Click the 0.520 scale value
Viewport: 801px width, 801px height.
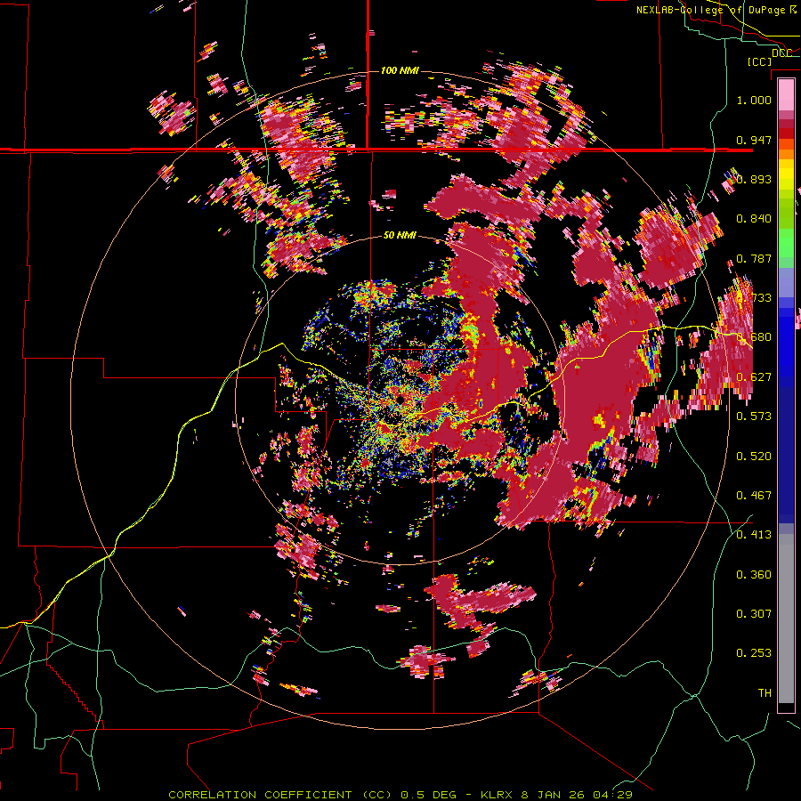tap(754, 456)
